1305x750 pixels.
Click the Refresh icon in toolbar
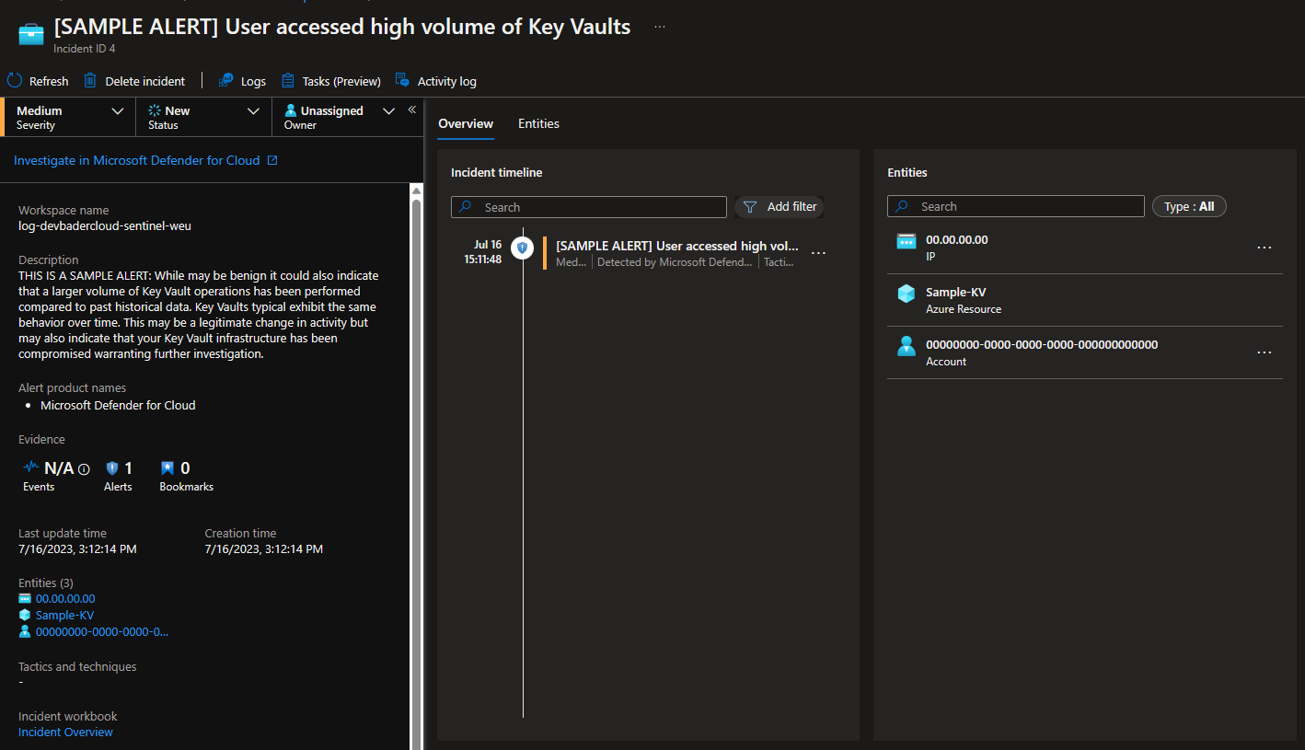click(15, 81)
